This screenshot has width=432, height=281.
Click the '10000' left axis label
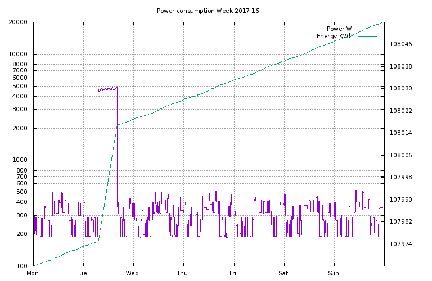(x=18, y=54)
